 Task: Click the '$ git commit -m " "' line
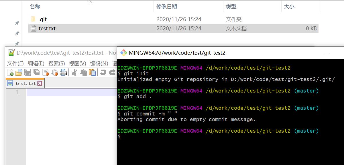tap(147, 114)
